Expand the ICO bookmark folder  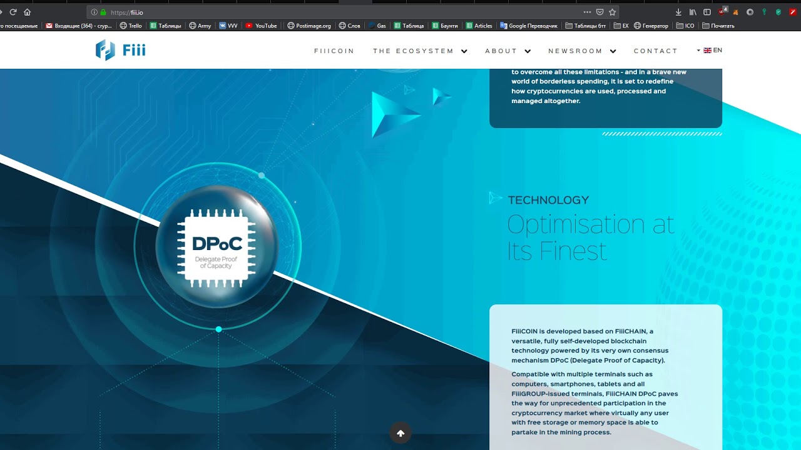685,26
